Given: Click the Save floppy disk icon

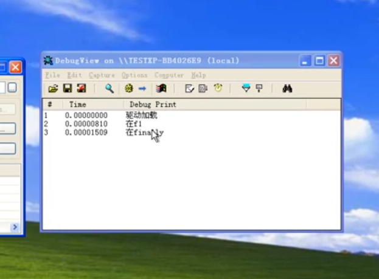Looking at the screenshot, I should pyautogui.click(x=68, y=88).
